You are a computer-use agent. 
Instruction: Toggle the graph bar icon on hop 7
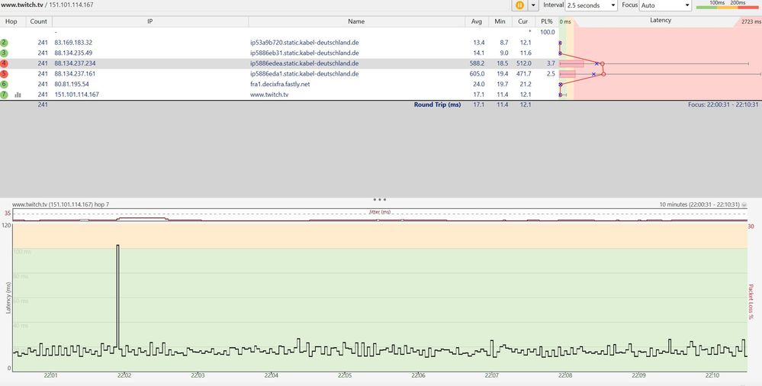[18, 95]
